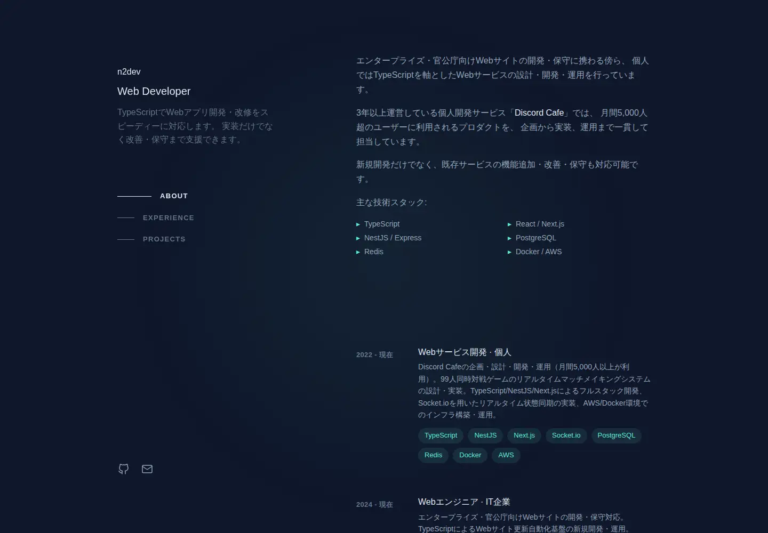Click the Socket.io tag pill
Screen dimensions: 768x533
click(x=566, y=435)
